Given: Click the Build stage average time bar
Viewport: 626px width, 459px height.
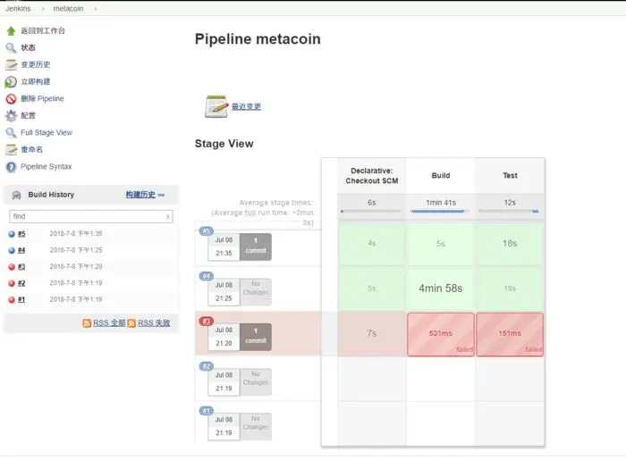Looking at the screenshot, I should (441, 211).
